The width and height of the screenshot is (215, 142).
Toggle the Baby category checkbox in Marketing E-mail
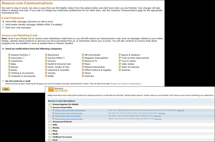9,64
